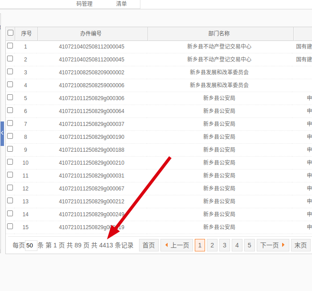Select page 1 in pagination
Screen dimensions: 312x291
(200, 245)
